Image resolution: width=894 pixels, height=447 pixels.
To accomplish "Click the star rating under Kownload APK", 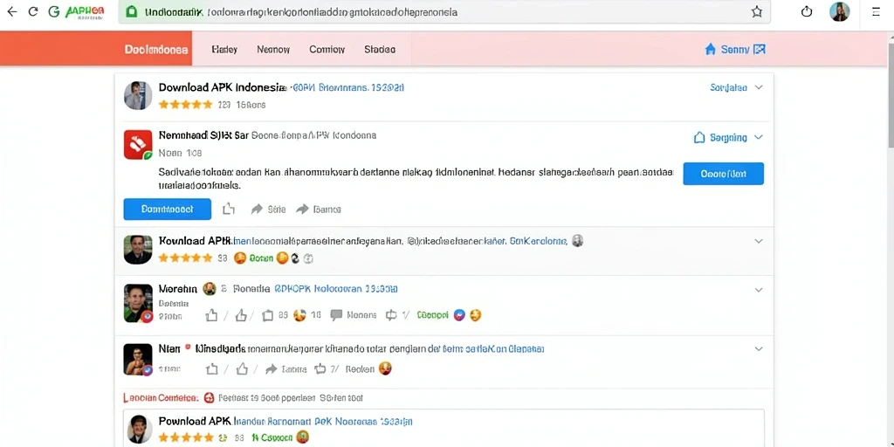I will point(185,258).
